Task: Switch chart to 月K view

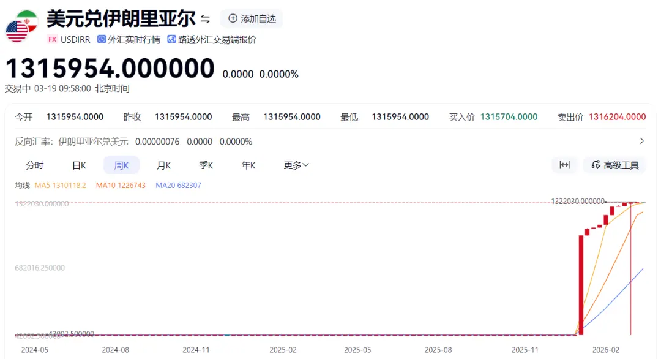Action: point(163,165)
